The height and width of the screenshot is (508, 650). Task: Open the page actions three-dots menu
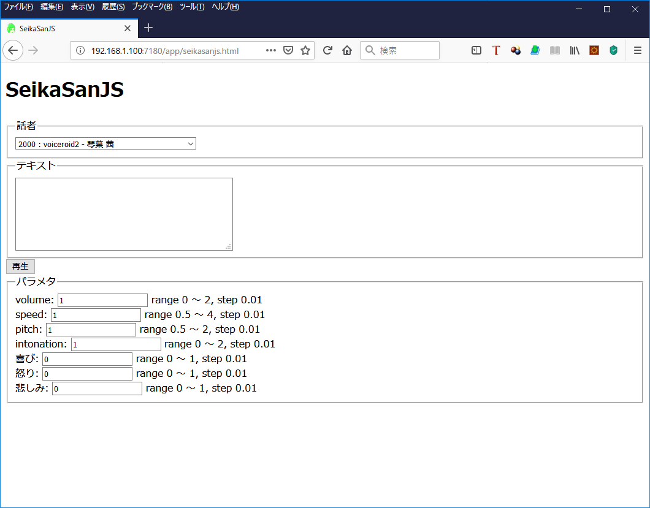(271, 50)
